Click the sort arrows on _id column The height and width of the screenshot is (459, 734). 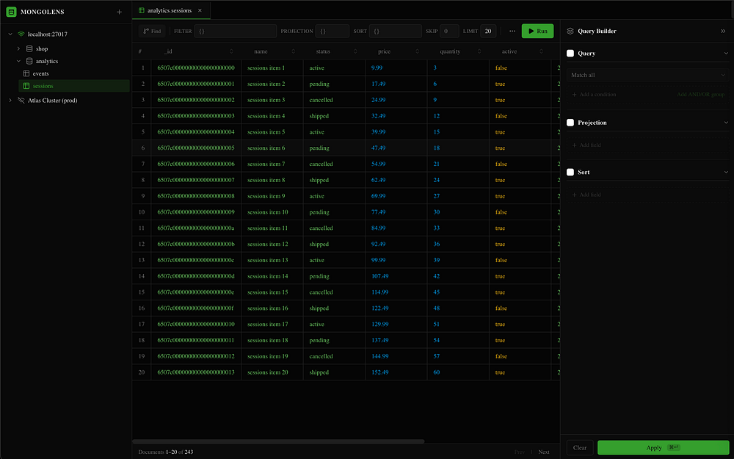[232, 51]
